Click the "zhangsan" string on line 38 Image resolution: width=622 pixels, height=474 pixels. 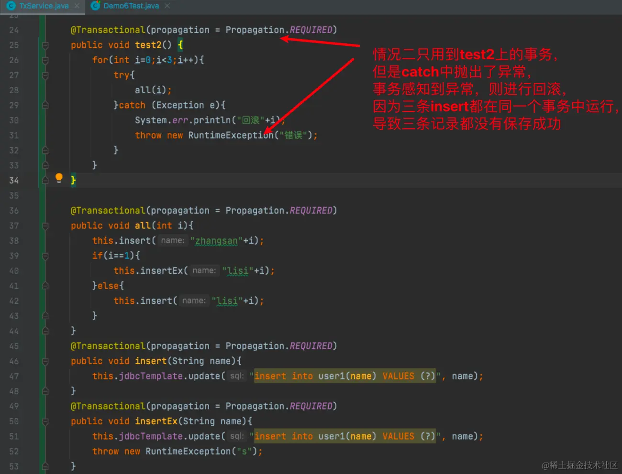[x=216, y=241]
